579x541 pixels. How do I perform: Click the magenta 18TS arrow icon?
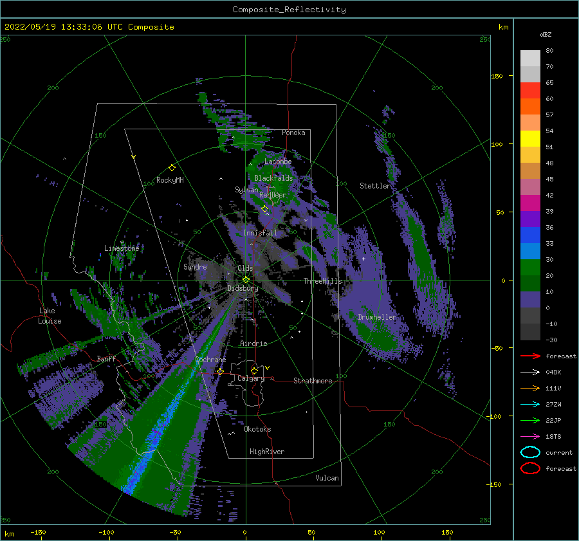[530, 437]
